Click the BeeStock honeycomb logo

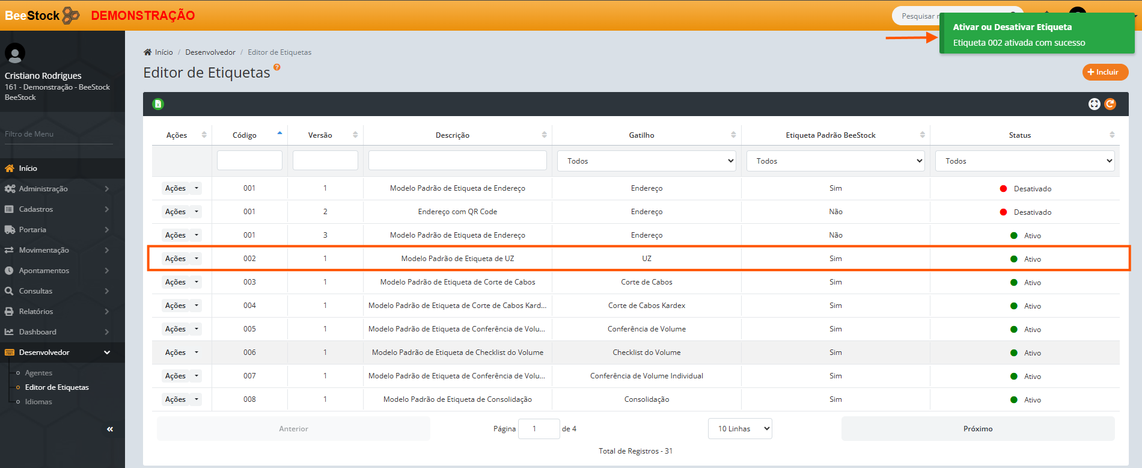tap(71, 15)
